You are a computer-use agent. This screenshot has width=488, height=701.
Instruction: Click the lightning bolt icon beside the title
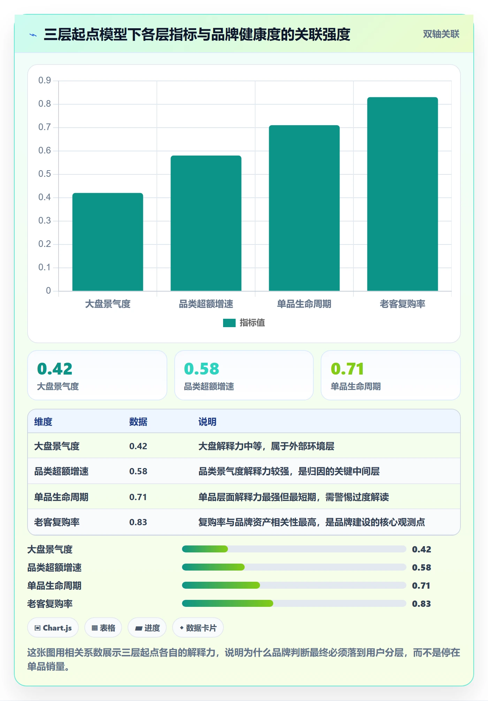[33, 35]
